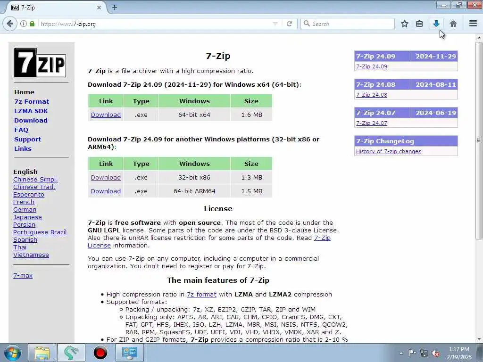Image resolution: width=483 pixels, height=362 pixels.
Task: Open the Downloads arrow icon
Action: [x=436, y=24]
